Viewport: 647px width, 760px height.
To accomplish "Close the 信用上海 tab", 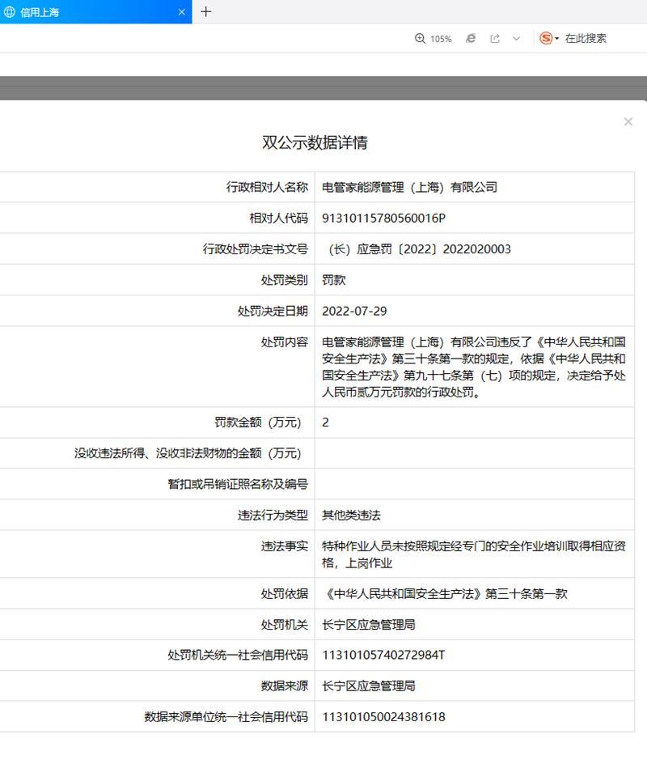I will [182, 12].
